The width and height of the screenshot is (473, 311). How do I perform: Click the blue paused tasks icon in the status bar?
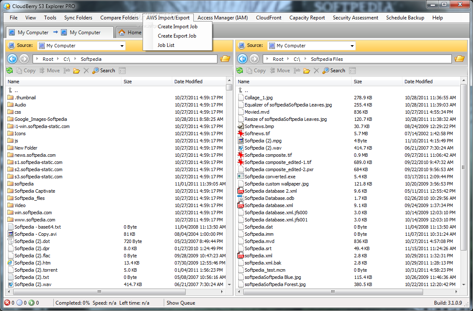[x=19, y=303]
